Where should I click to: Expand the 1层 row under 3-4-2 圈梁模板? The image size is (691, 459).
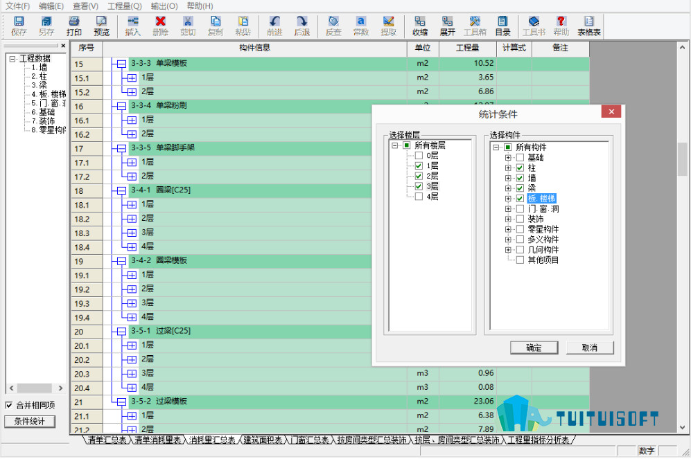[x=132, y=276]
